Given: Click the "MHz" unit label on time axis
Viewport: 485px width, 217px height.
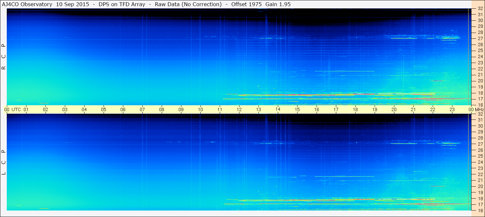Looking at the screenshot, I should pos(479,109).
